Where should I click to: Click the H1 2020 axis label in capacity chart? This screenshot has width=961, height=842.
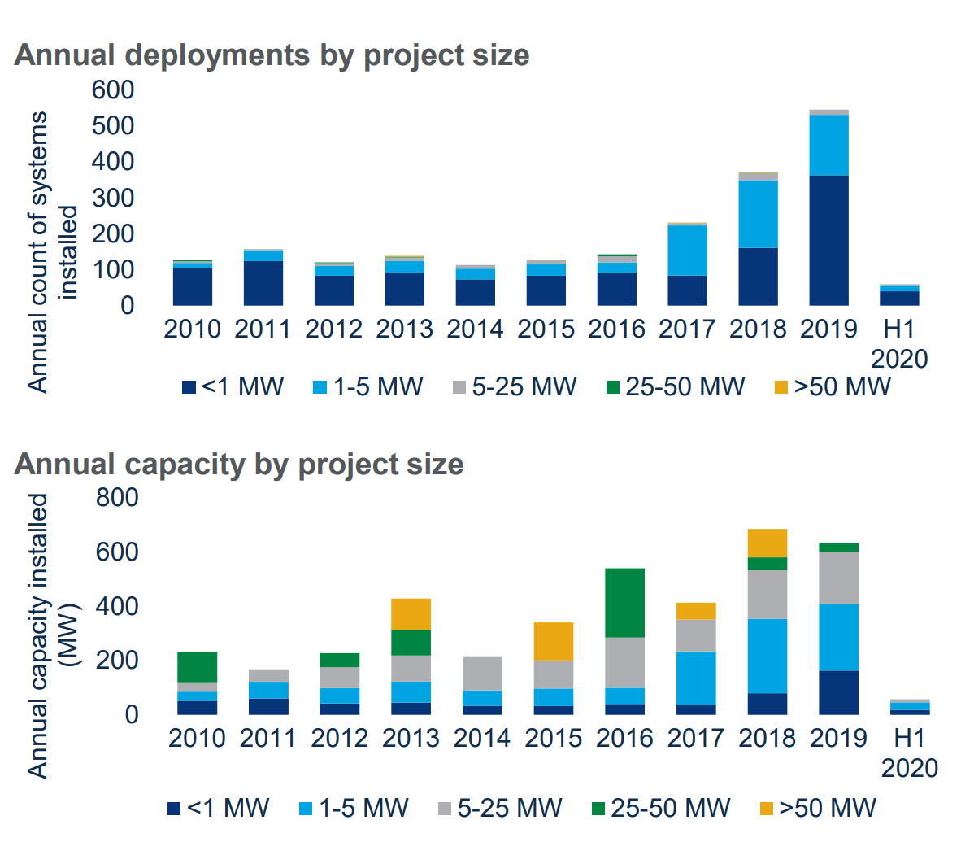point(909,753)
